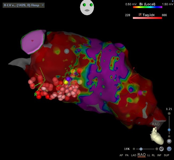Click the Bi (Local) voltage color bar
This screenshot has height=160, width=174.
pyautogui.click(x=148, y=7)
